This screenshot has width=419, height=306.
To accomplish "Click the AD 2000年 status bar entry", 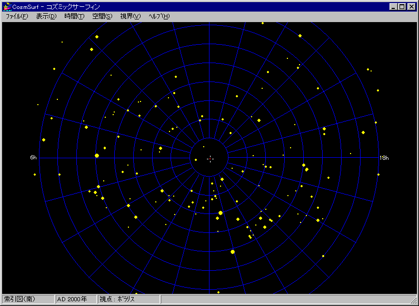I will 76,299.
